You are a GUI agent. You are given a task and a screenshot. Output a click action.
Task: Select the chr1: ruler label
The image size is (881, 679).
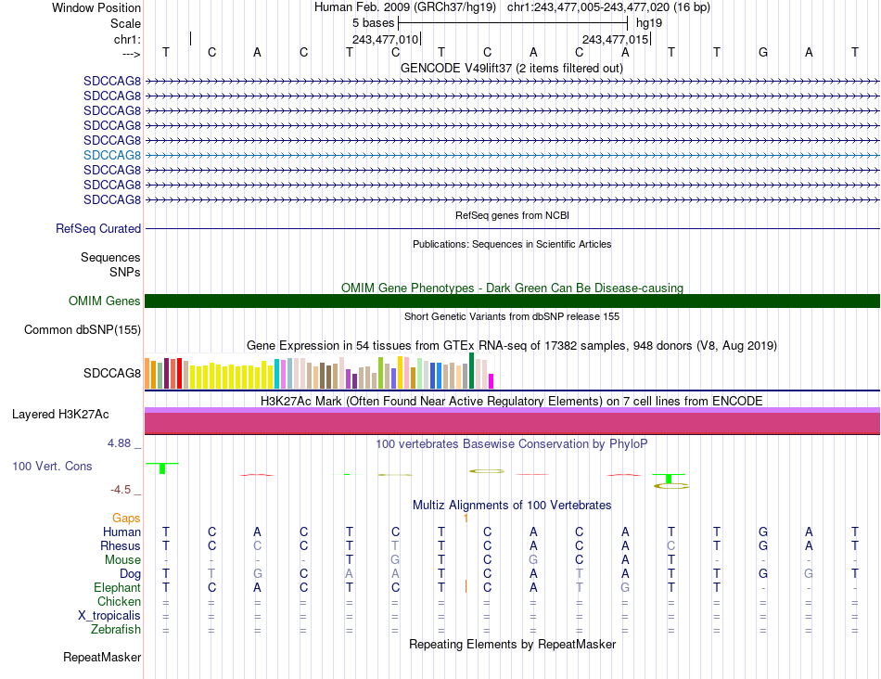click(x=127, y=39)
